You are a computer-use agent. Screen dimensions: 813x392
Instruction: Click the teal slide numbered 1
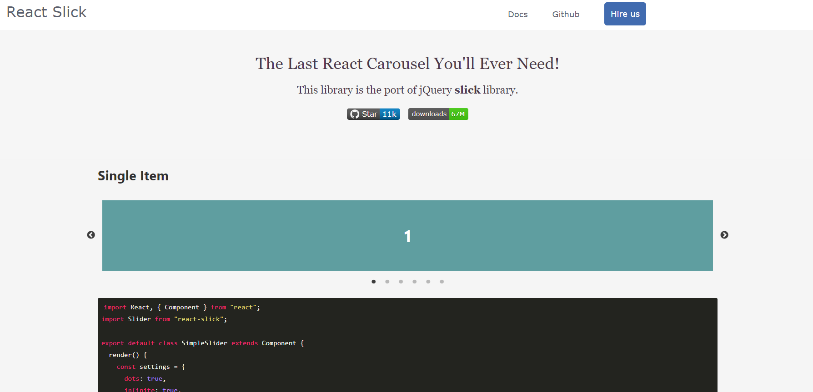(407, 235)
